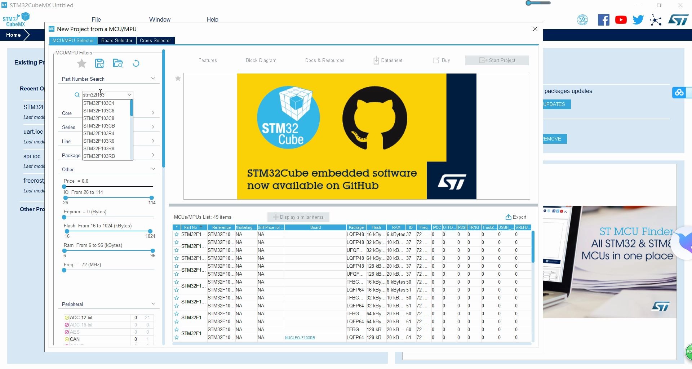Select STM32F103C8 from the suggestion list
This screenshot has height=369, width=692.
pos(99,118)
